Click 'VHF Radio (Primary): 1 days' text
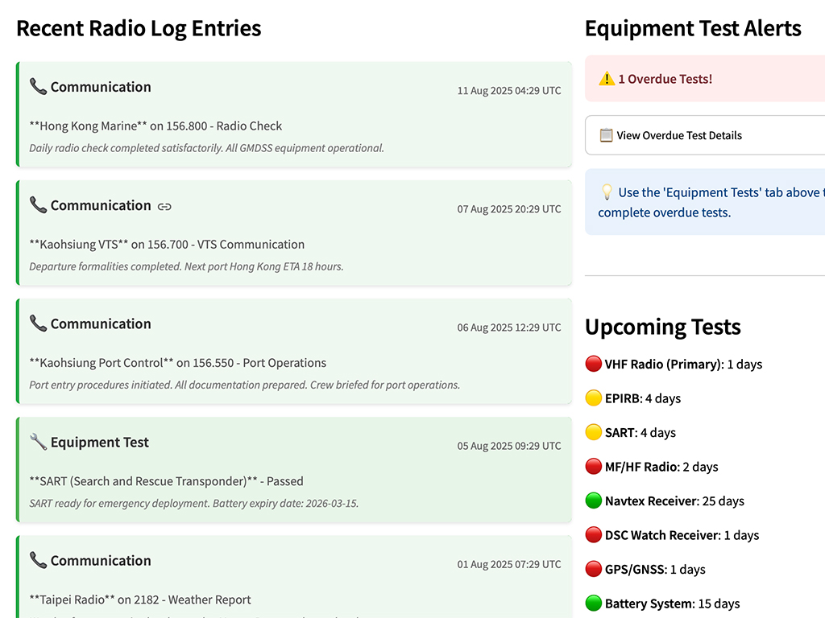Screen dimensions: 825x618 (683, 365)
